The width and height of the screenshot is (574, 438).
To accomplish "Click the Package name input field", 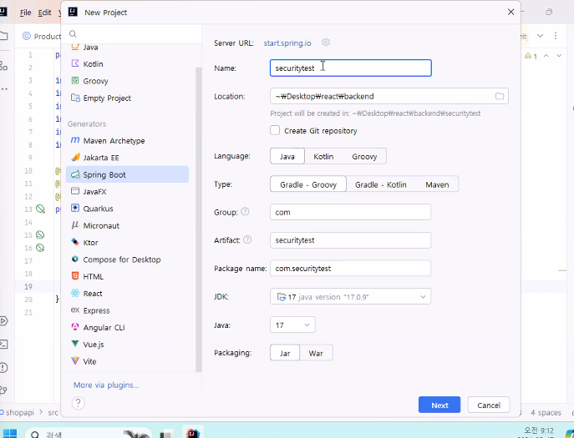I will [350, 269].
